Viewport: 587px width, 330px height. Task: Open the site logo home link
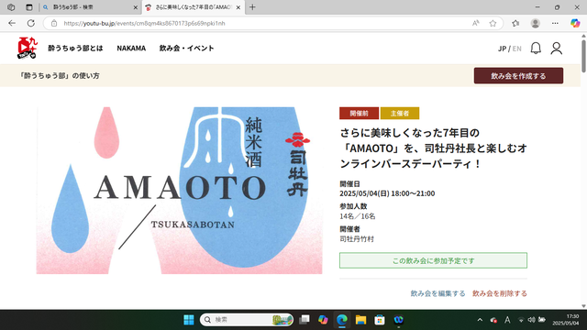pos(28,48)
